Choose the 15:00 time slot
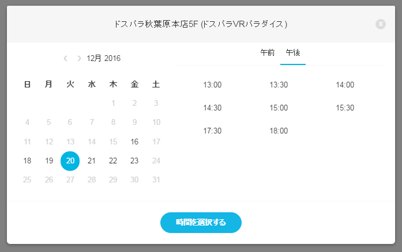 pos(279,108)
